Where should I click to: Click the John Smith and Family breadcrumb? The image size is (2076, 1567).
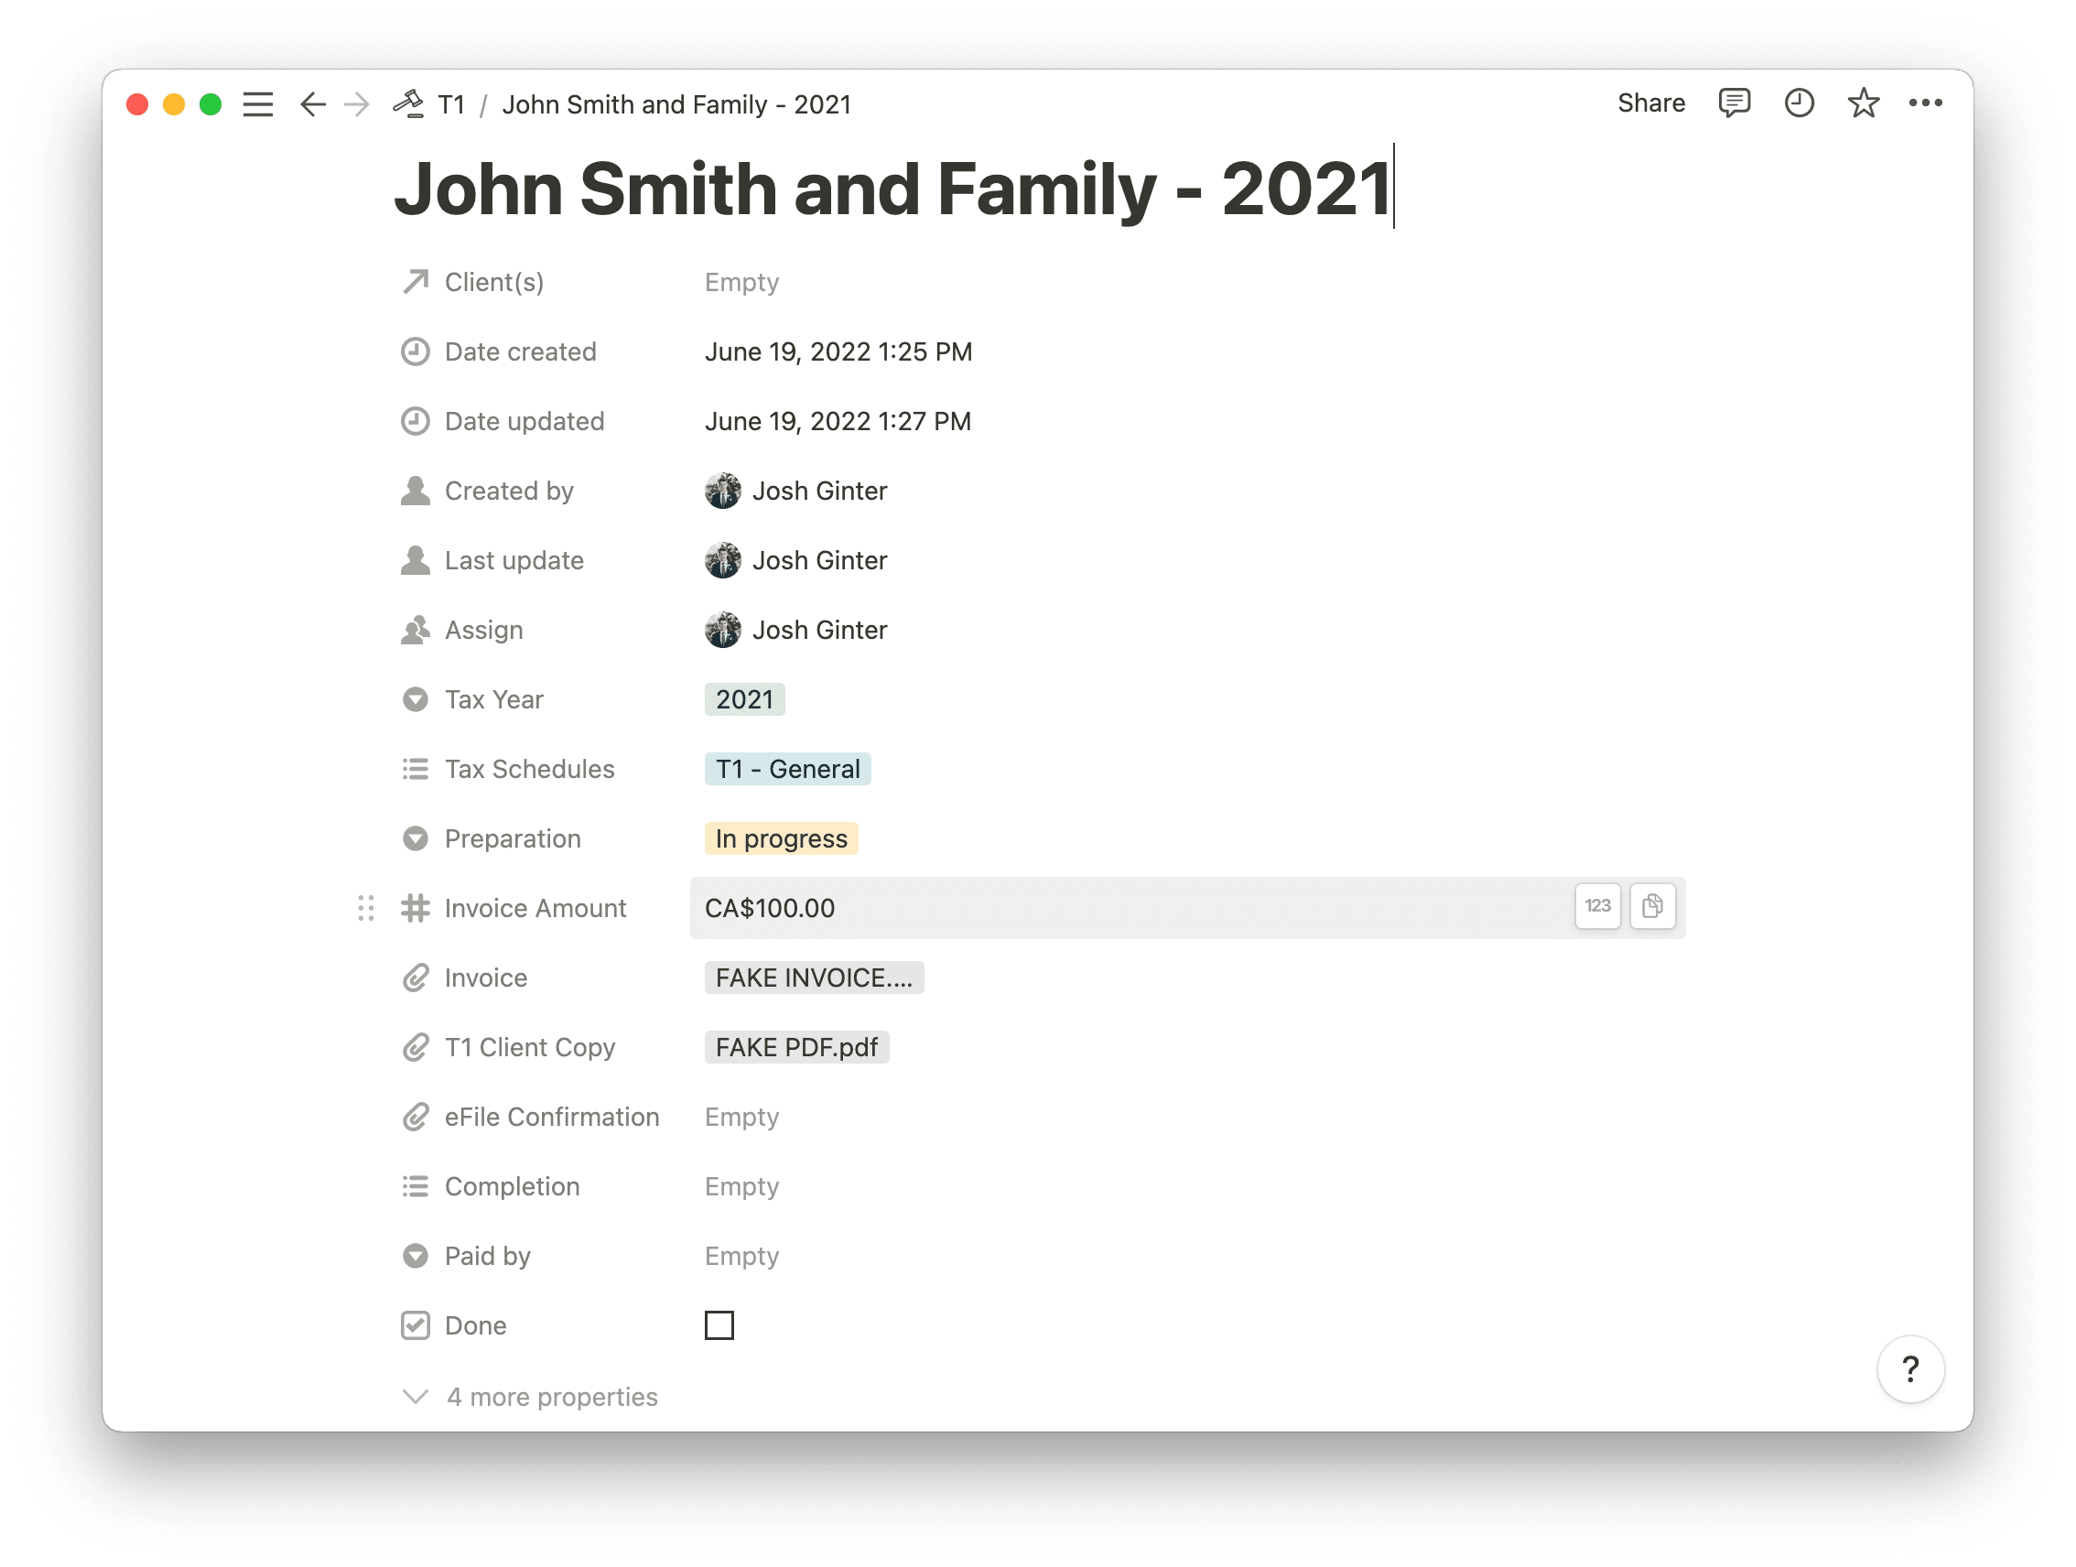click(x=676, y=104)
